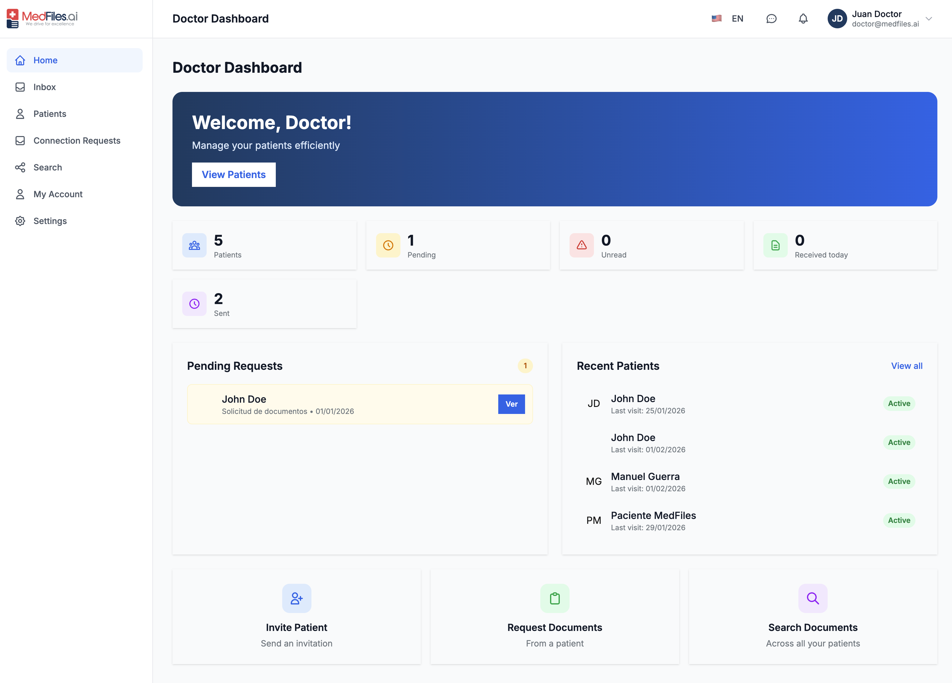Image resolution: width=952 pixels, height=683 pixels.
Task: Open Patients in sidebar
Action: click(74, 114)
